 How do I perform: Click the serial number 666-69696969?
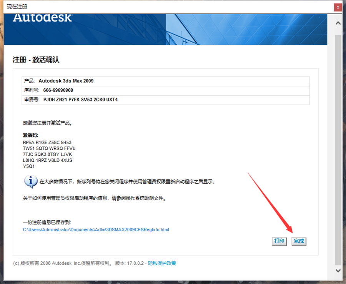coord(58,90)
